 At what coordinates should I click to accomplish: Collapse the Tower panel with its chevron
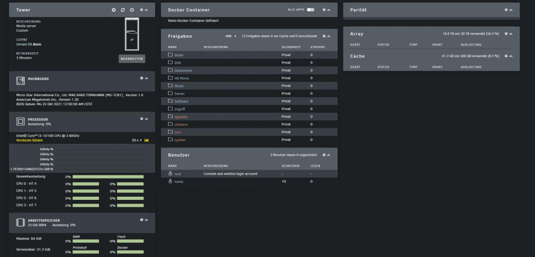147,10
